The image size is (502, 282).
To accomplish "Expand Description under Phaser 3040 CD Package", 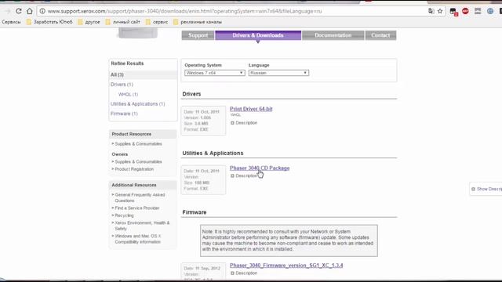I will pyautogui.click(x=244, y=175).
